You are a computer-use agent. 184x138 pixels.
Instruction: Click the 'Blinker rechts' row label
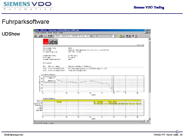[38, 104]
